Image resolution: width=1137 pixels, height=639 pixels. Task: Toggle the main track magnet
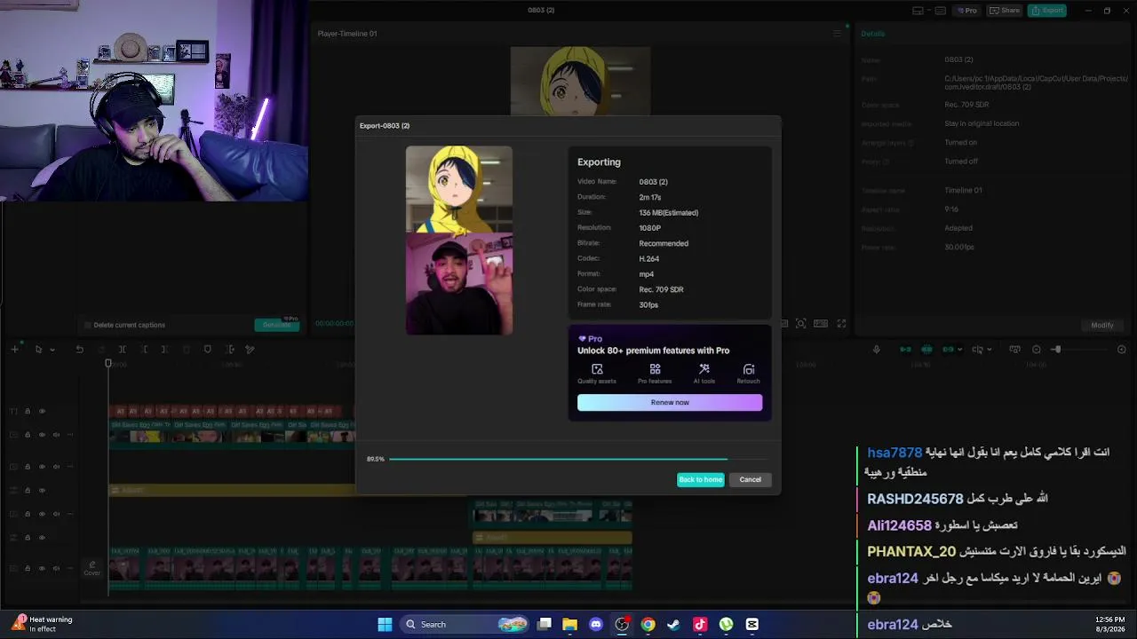point(905,350)
